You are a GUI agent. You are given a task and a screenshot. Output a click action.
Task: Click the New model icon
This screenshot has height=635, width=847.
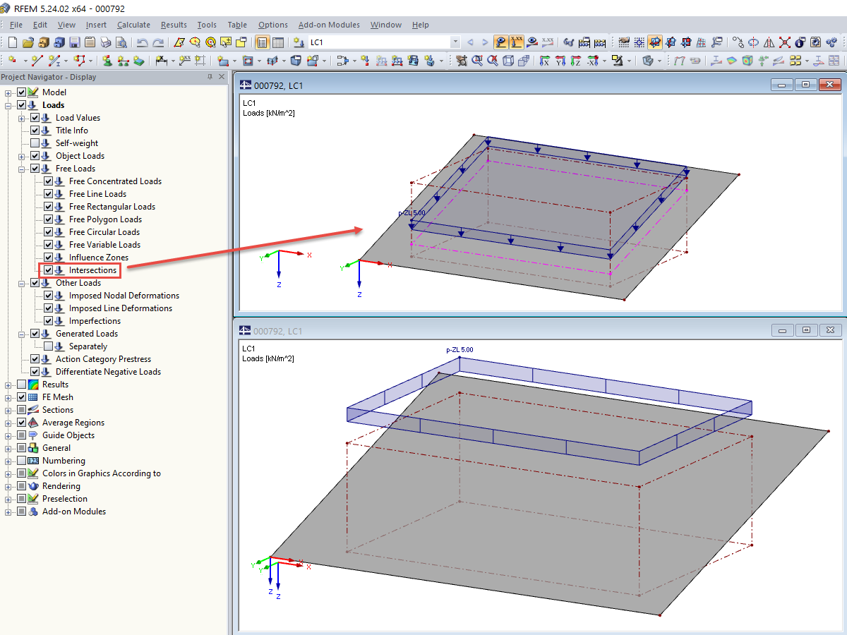click(12, 42)
